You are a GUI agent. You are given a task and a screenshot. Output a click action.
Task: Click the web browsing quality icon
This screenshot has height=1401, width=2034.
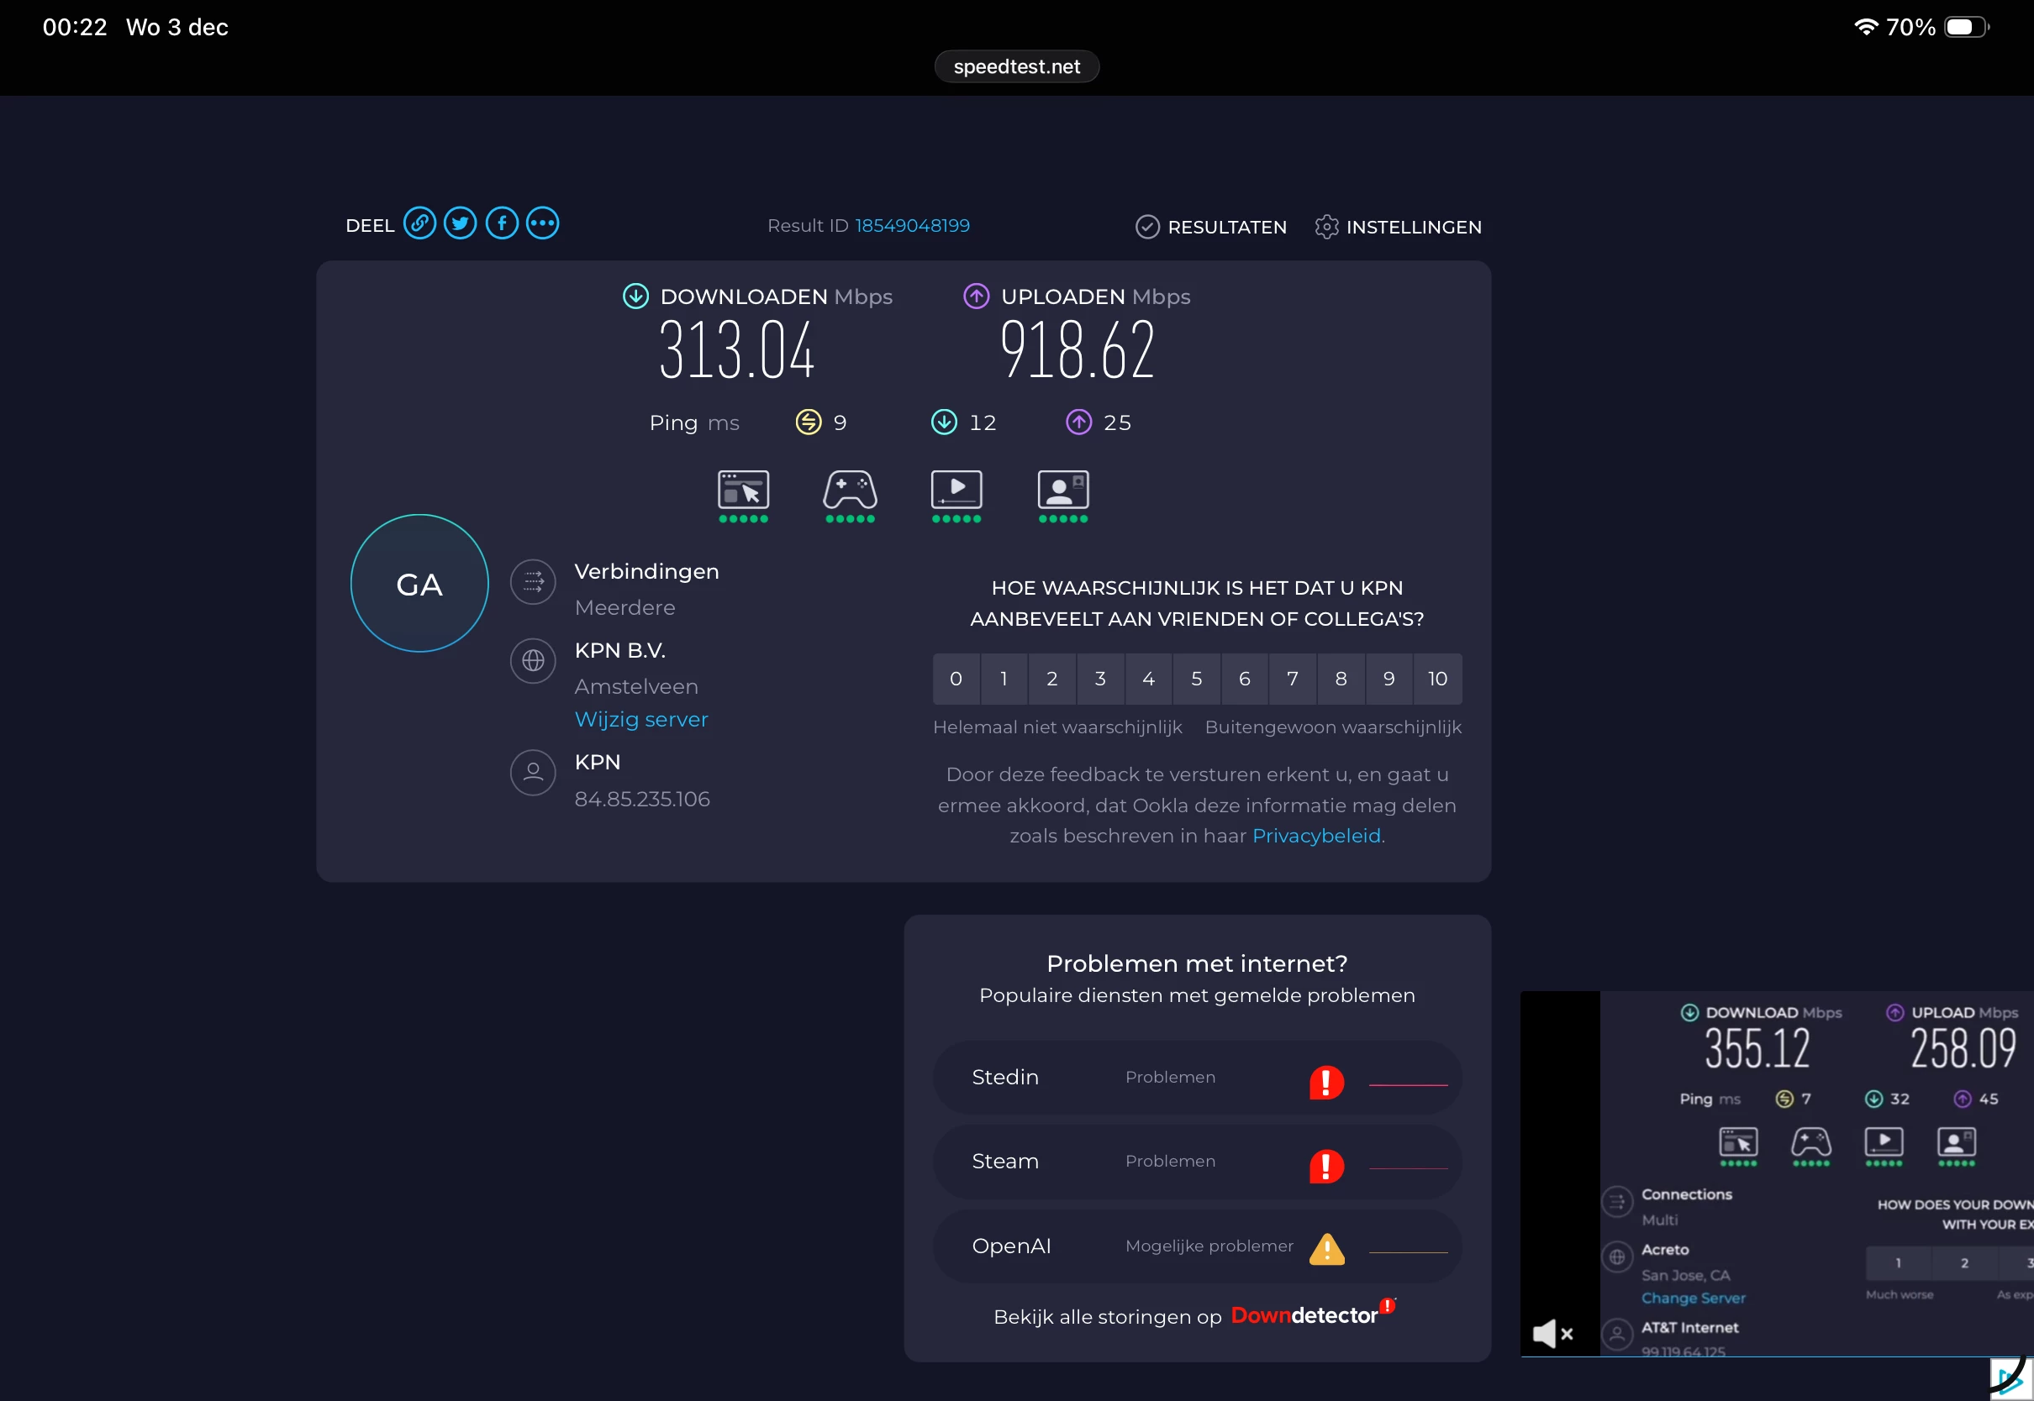click(743, 491)
